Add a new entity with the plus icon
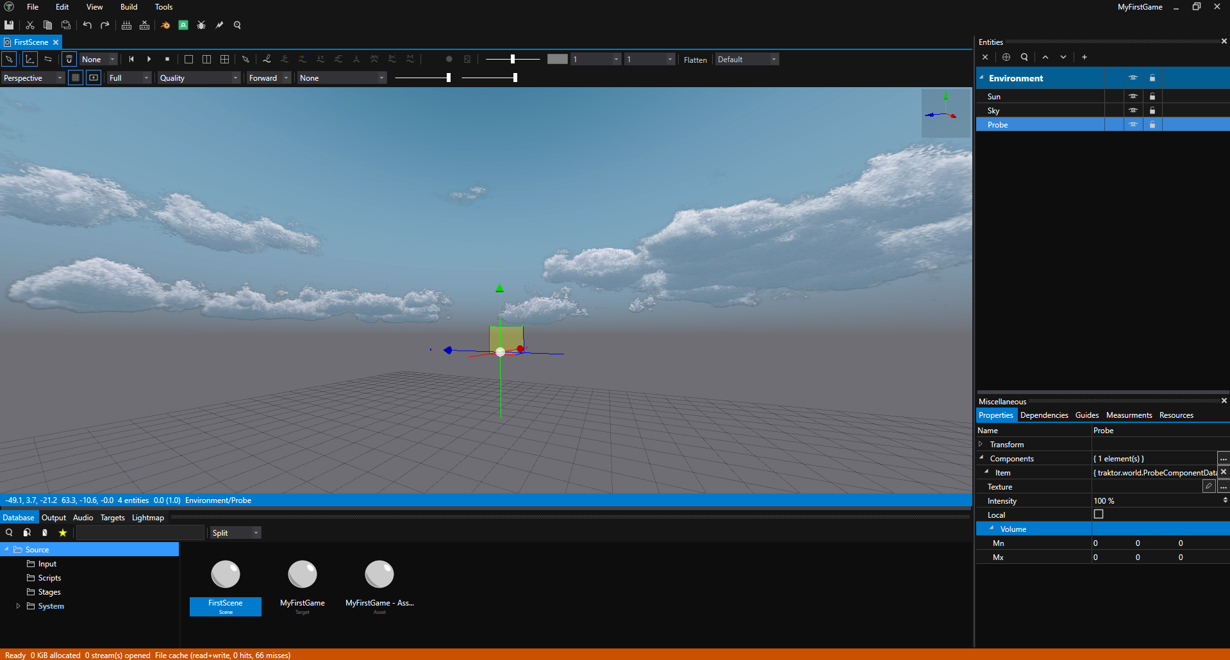1230x660 pixels. pyautogui.click(x=1084, y=57)
